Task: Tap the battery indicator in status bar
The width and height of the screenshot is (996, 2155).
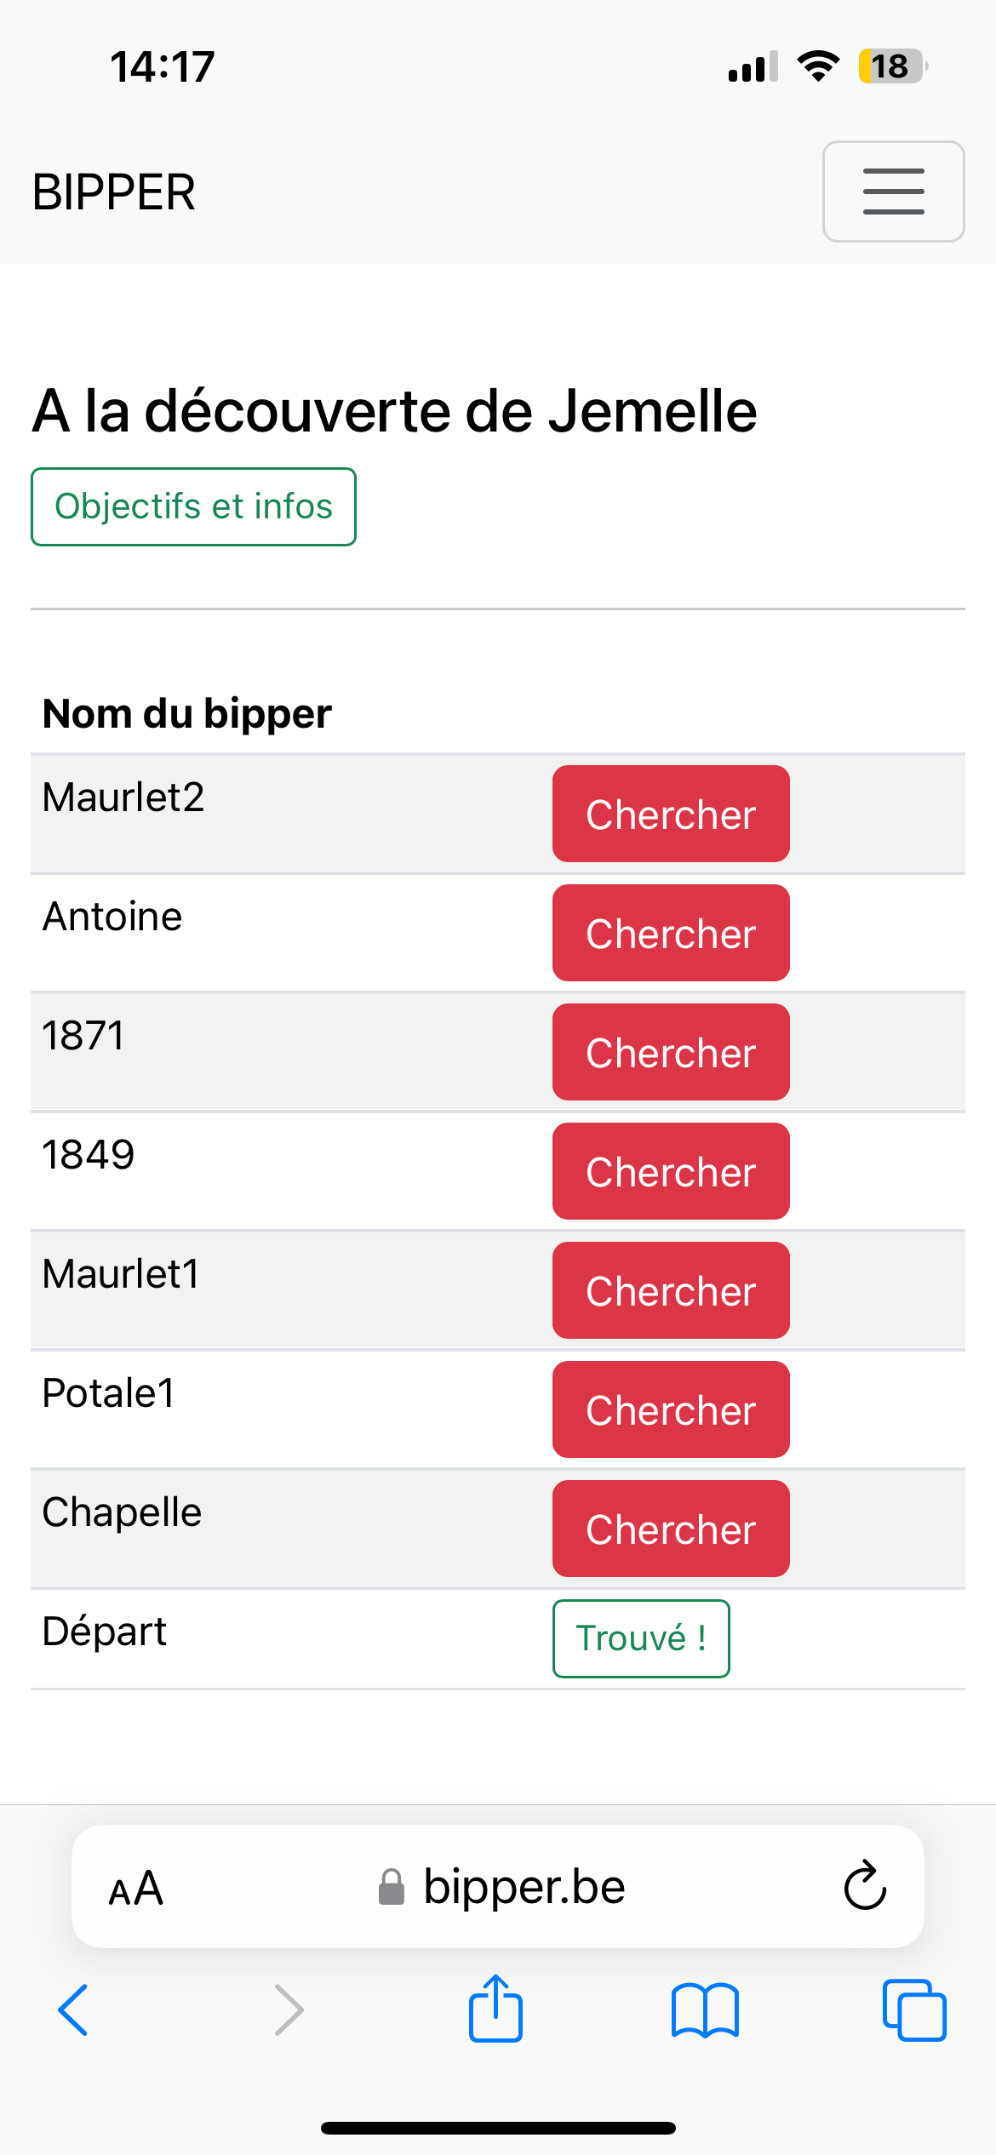Action: pos(892,66)
